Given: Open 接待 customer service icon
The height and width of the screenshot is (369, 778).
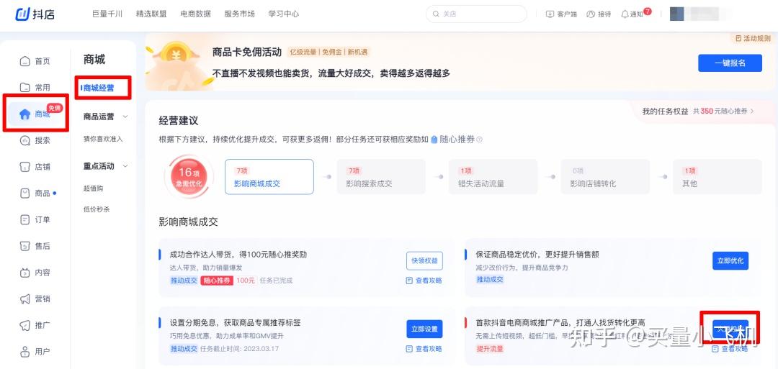Looking at the screenshot, I should (x=591, y=14).
